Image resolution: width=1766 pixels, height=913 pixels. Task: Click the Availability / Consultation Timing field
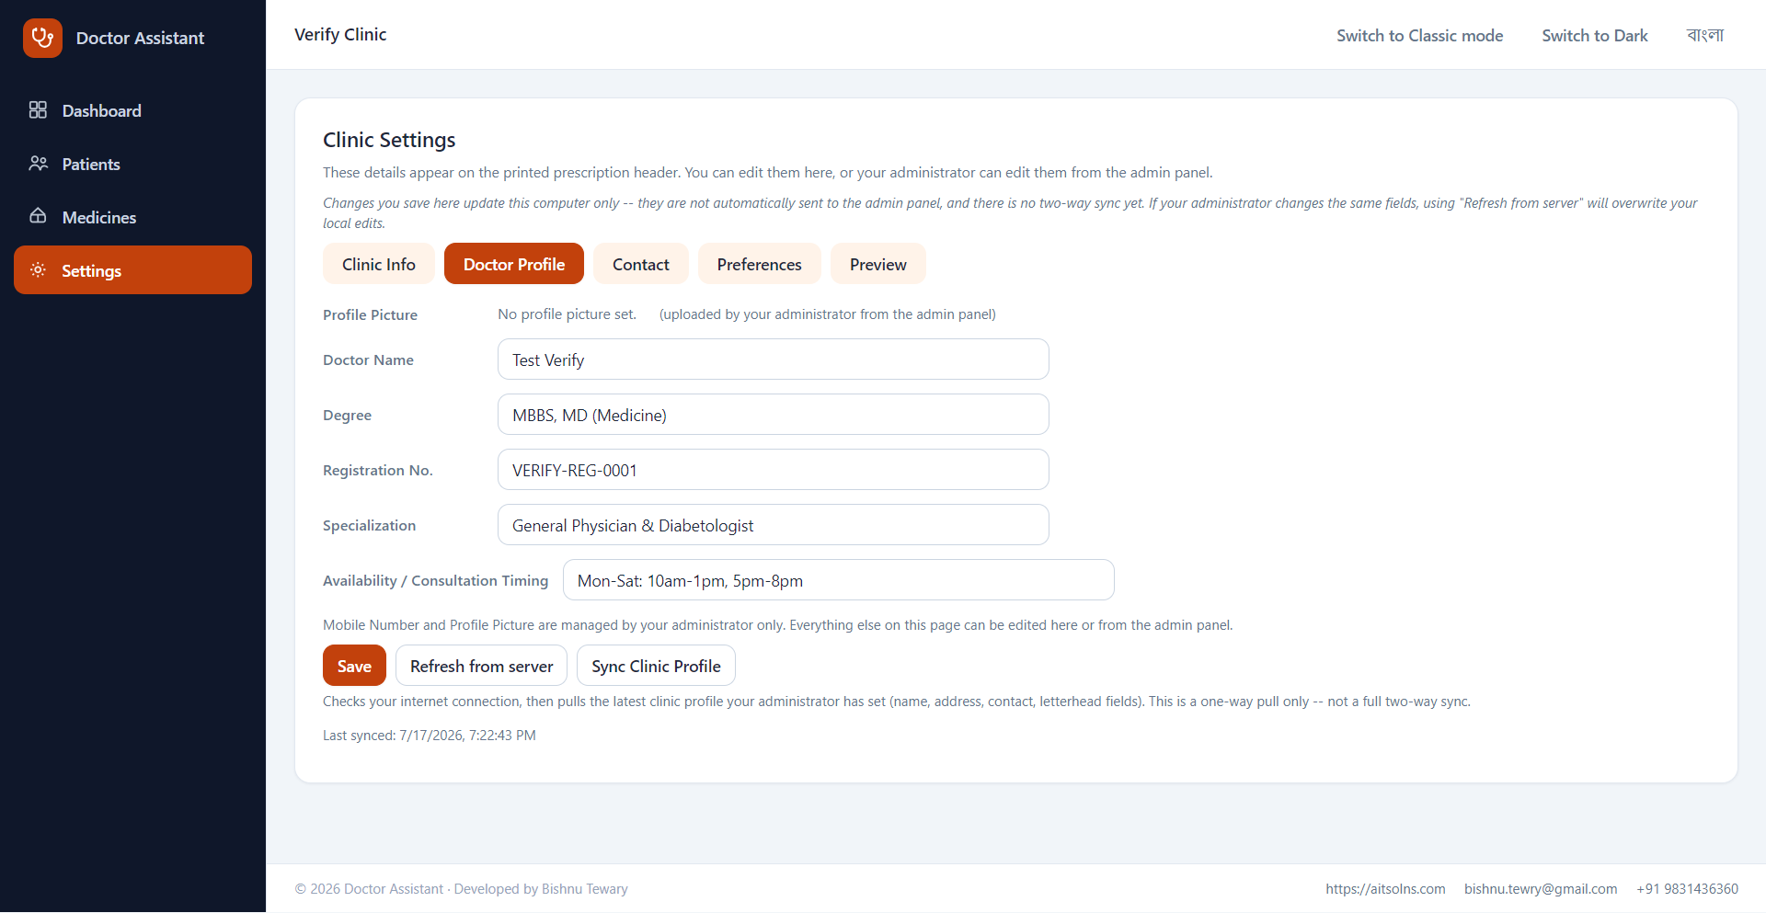point(839,580)
